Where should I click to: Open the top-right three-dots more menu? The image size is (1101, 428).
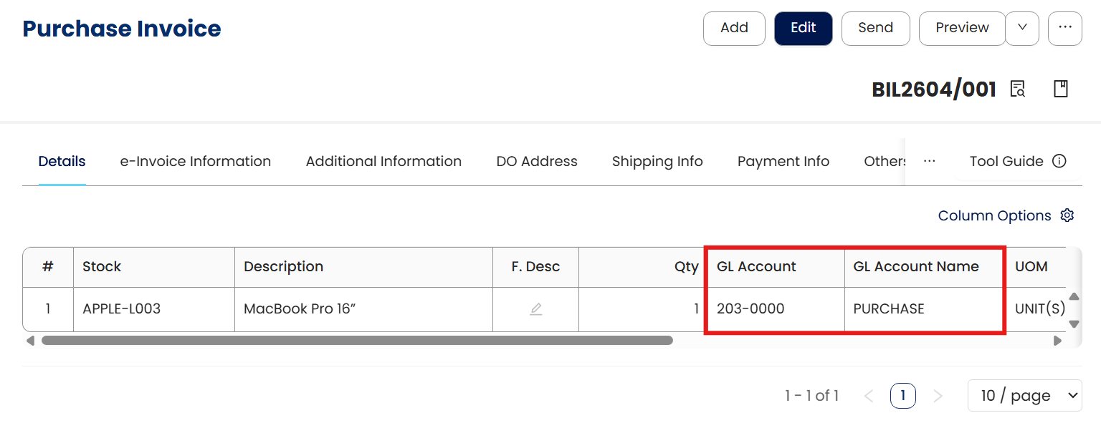coord(1064,28)
